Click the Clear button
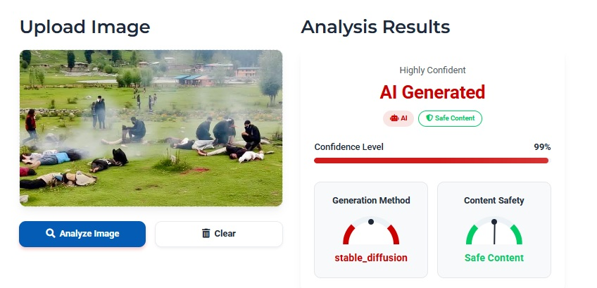Image resolution: width=597 pixels, height=288 pixels. (219, 234)
